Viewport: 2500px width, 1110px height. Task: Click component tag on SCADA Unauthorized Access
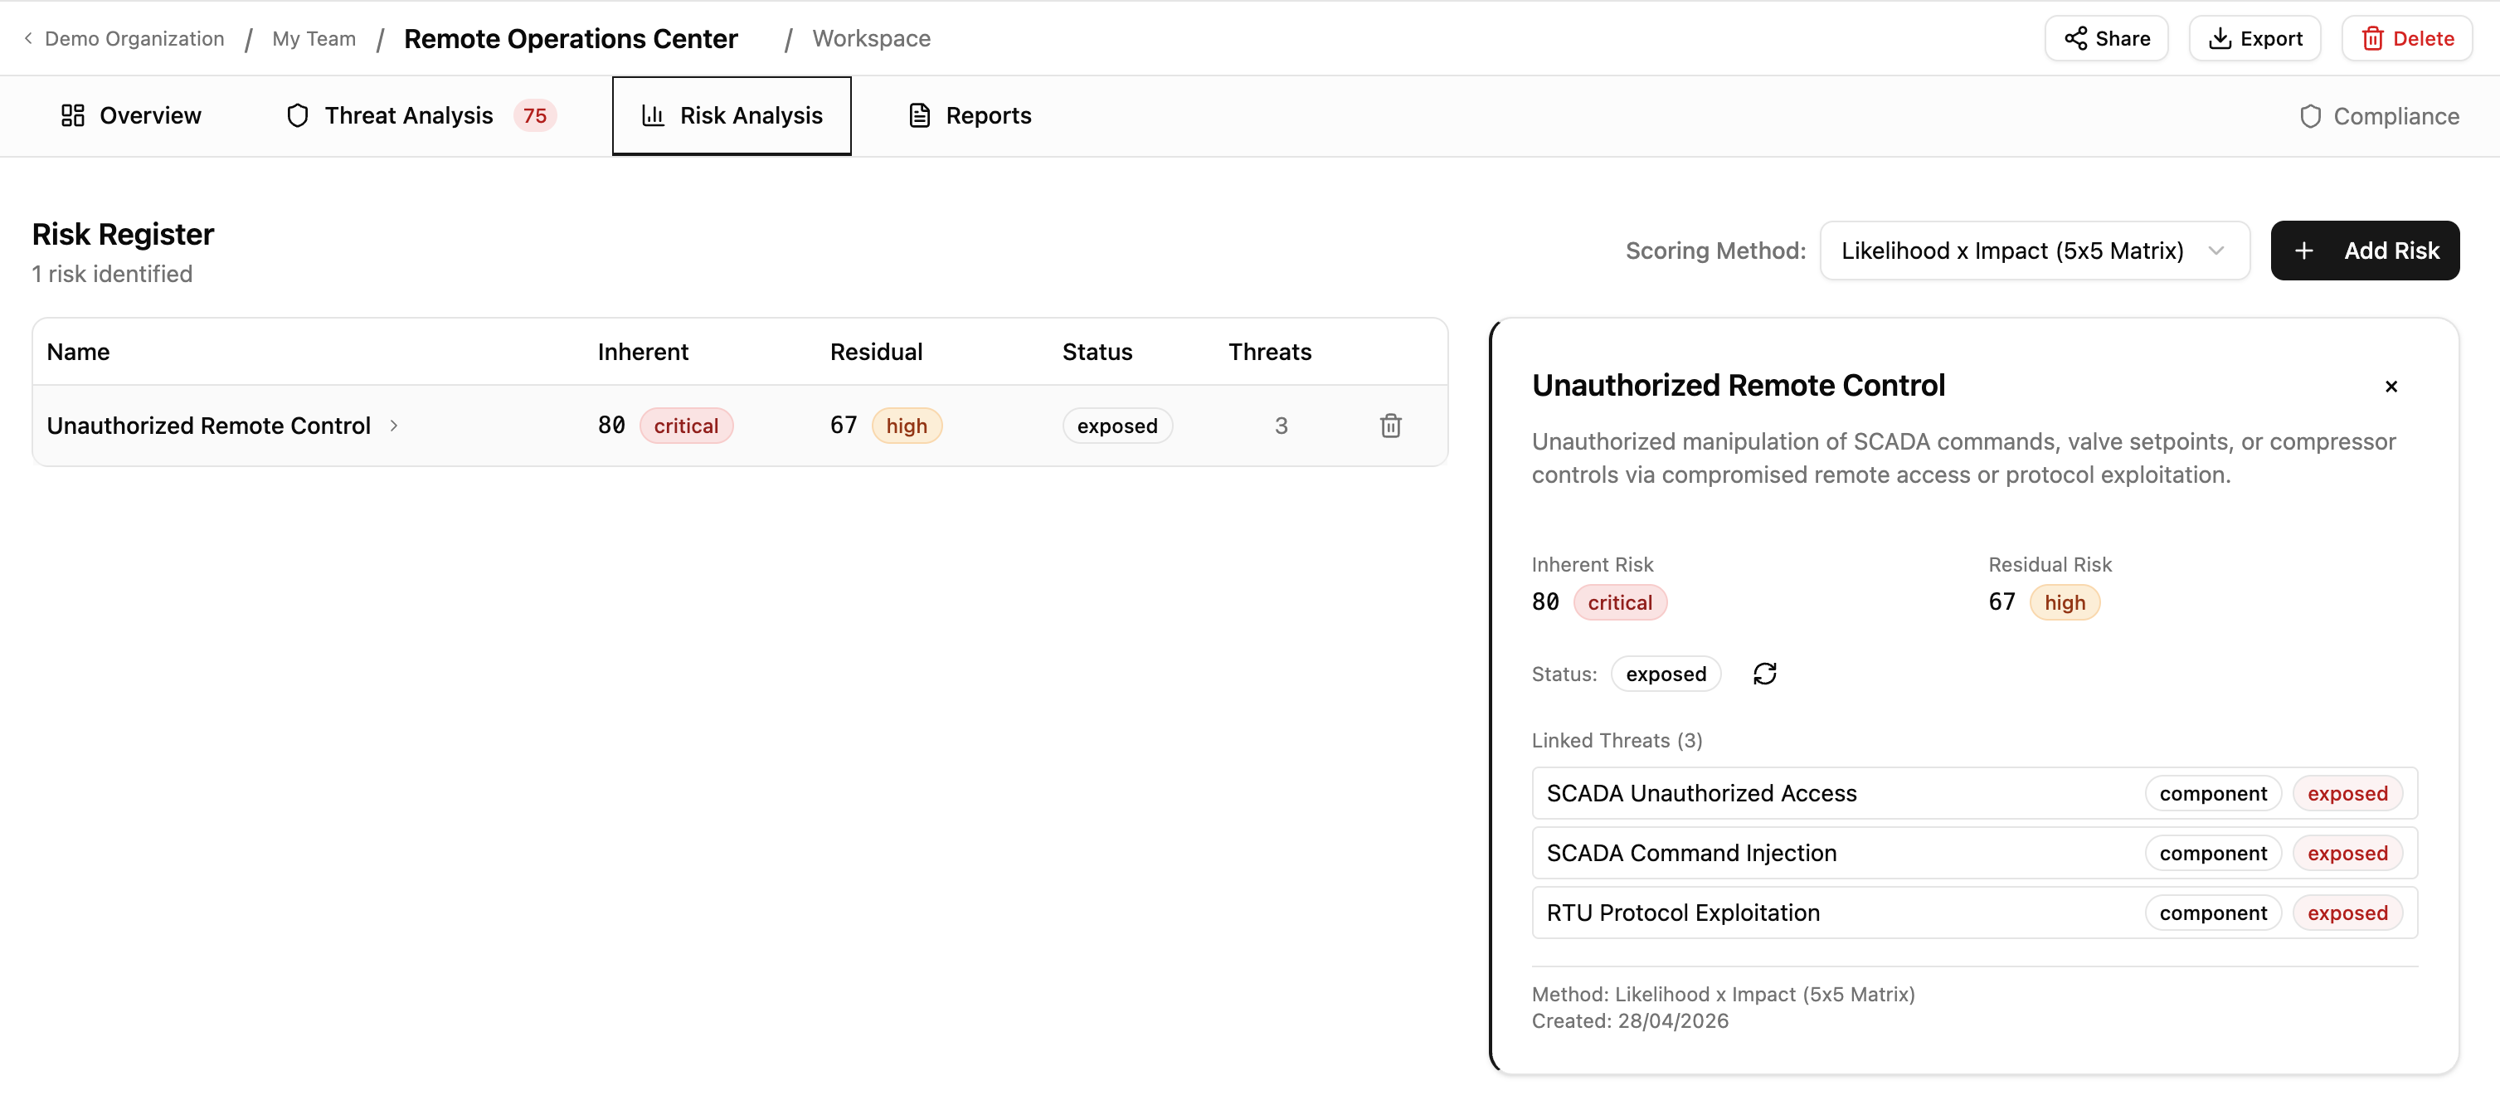pyautogui.click(x=2213, y=793)
